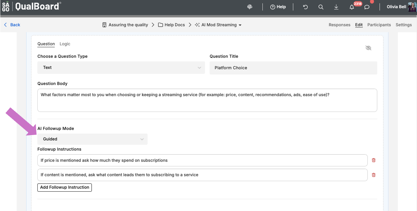Click the undo history icon
The height and width of the screenshot is (211, 417).
[305, 7]
